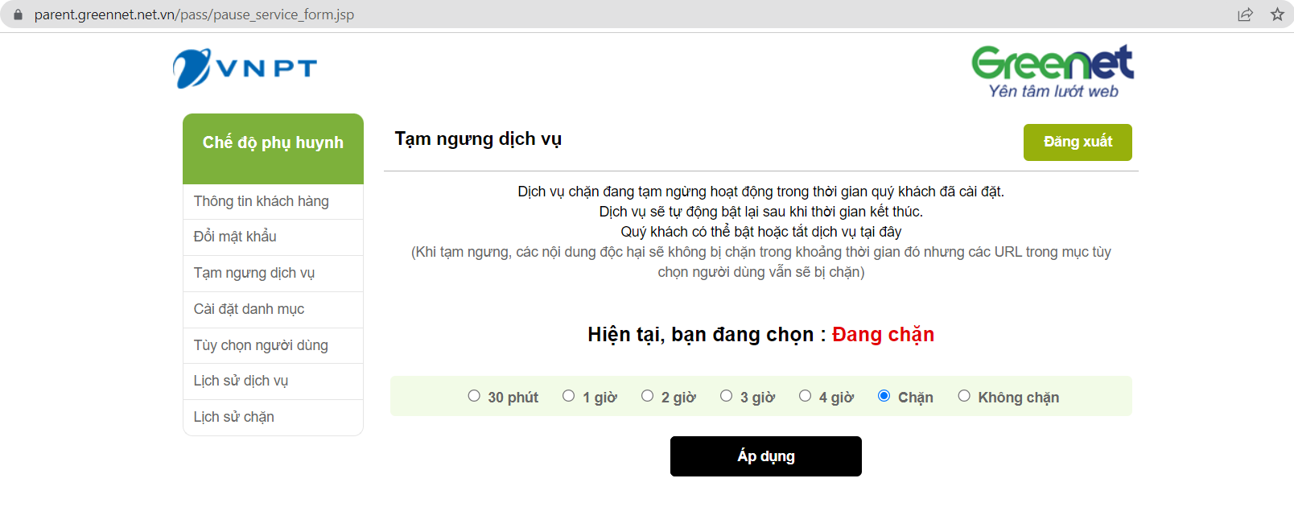Click the padlock site info icon

point(19,14)
